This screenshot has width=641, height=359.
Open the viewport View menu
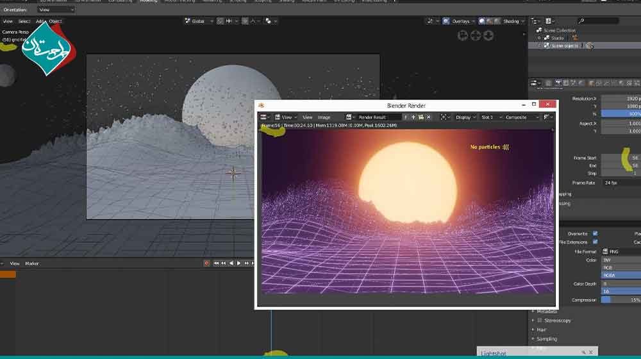click(8, 21)
